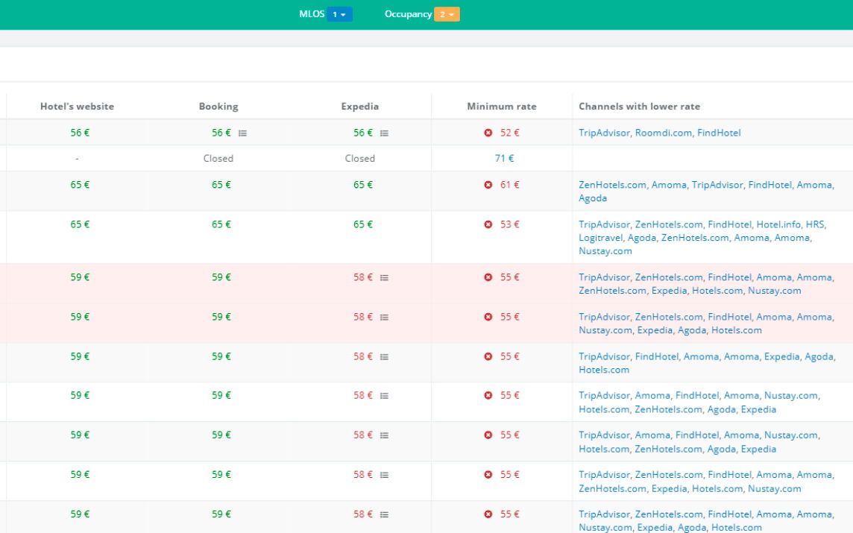Open the list icon beside the last 58 € rate

384,515
